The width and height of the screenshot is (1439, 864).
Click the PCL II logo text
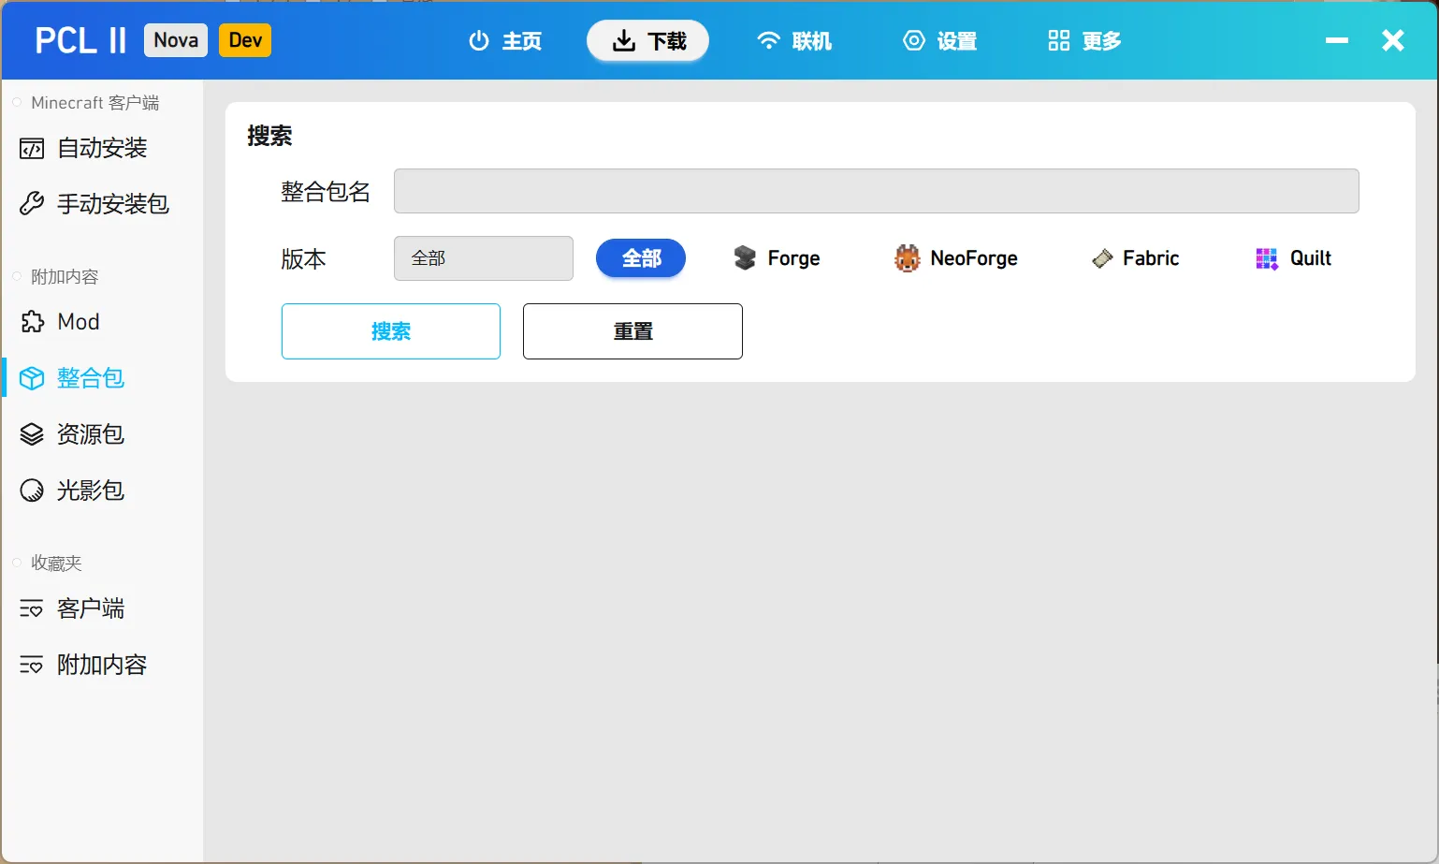click(80, 41)
